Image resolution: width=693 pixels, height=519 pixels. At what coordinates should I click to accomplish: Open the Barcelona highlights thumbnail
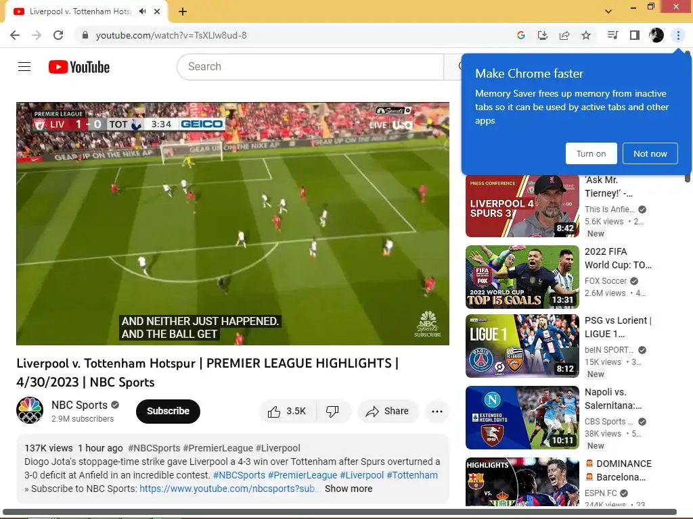pyautogui.click(x=522, y=481)
